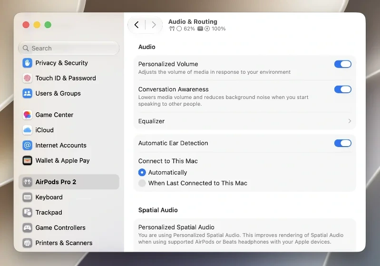This screenshot has height=266, width=380.
Task: Open Touch ID & Password pane
Action: pos(69,78)
